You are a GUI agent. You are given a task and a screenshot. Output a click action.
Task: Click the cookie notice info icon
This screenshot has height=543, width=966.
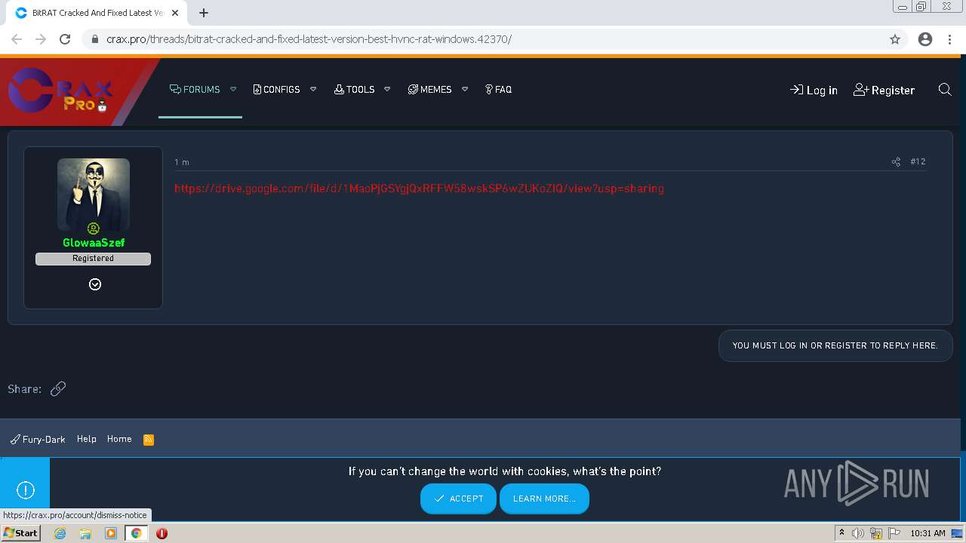click(x=25, y=490)
